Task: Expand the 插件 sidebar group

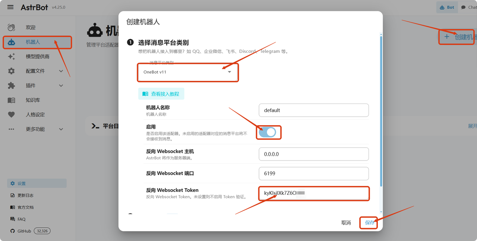Action: pyautogui.click(x=61, y=86)
